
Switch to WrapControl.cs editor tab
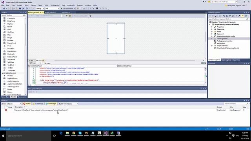pyautogui.click(x=50, y=13)
